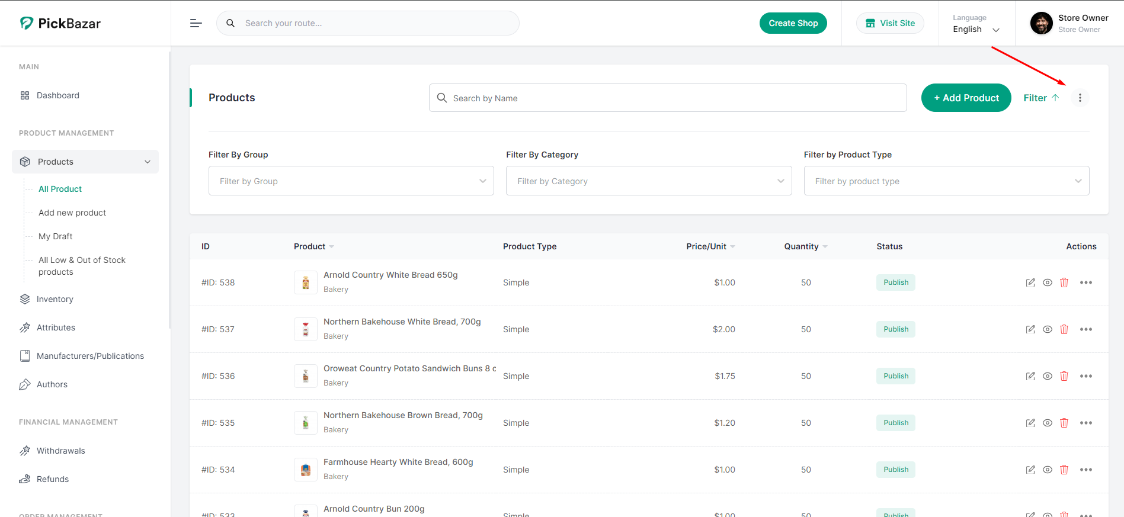The width and height of the screenshot is (1124, 517).
Task: Click thumbnail of Arnold Country White Bread
Action: coord(305,282)
